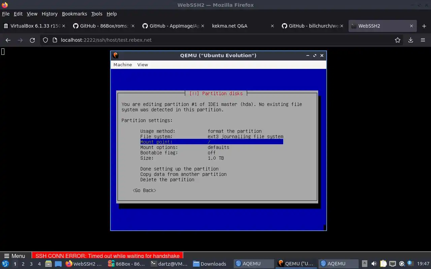Switch to the GitHub AppImage tab
Viewport: 431px width, 269px height.
(173, 26)
